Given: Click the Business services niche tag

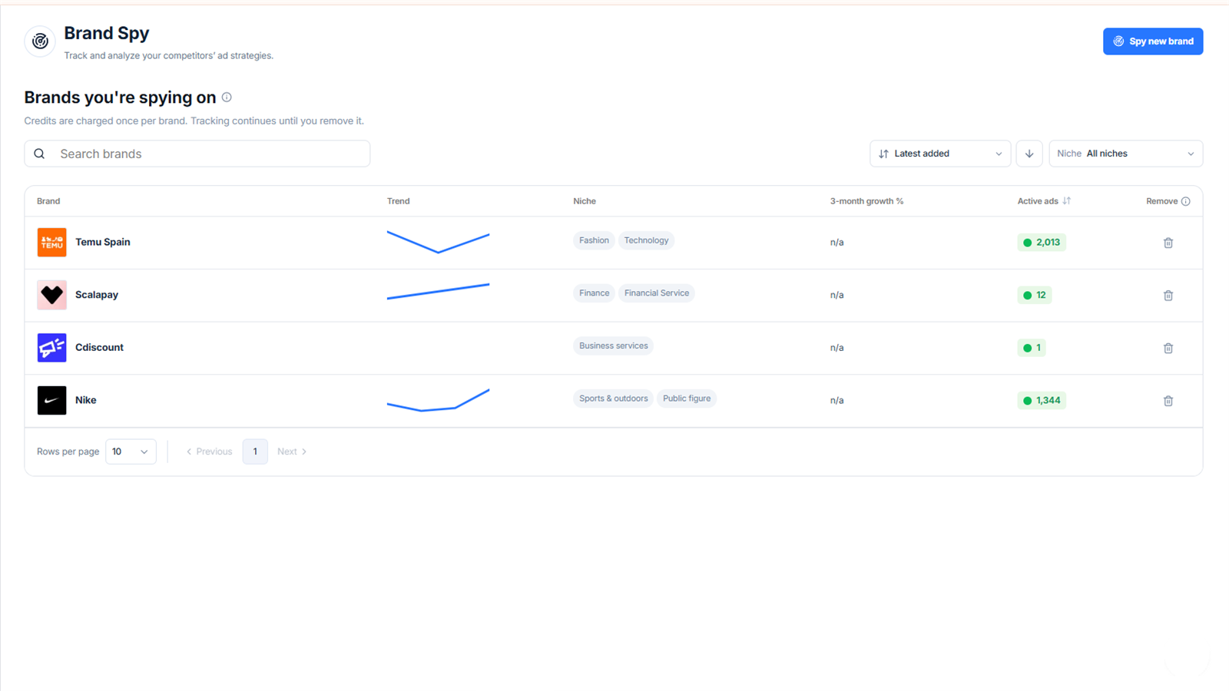Looking at the screenshot, I should click(x=613, y=345).
